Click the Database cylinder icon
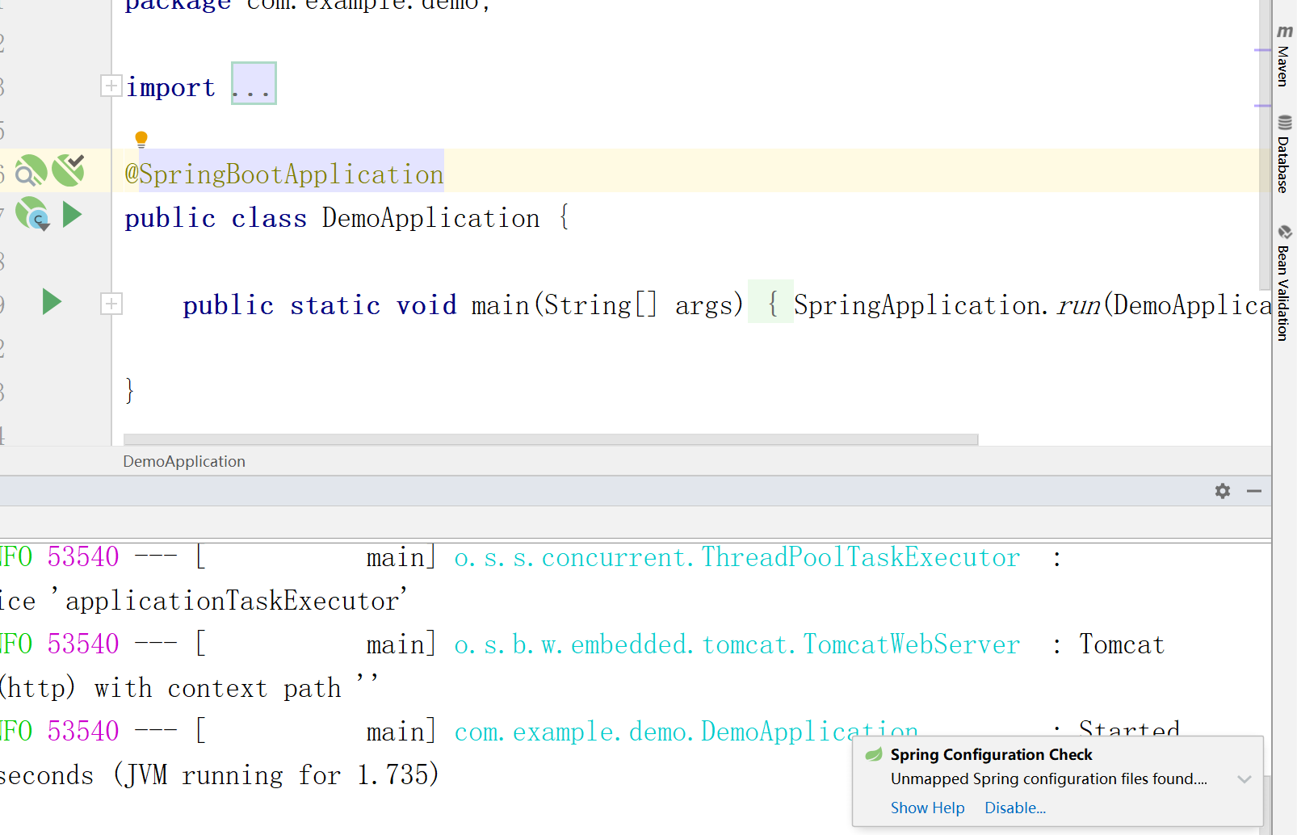This screenshot has width=1297, height=835. [1285, 123]
